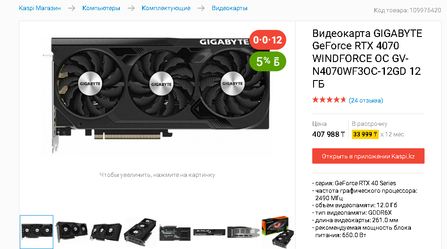Viewport: 447px width, 249px height.
Task: Click the green 5% bonus badge
Action: coord(267,61)
